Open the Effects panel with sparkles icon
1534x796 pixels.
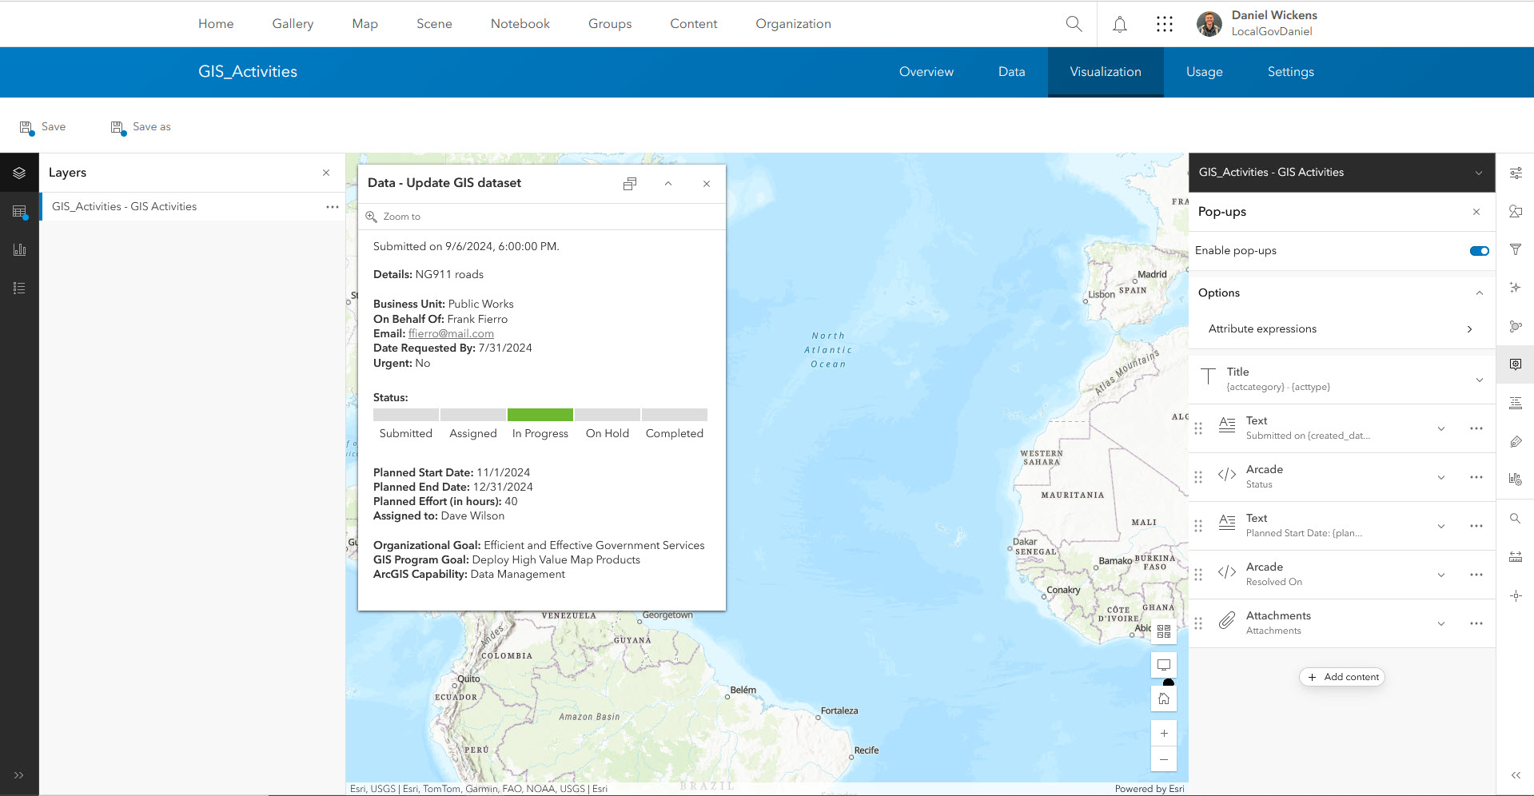pos(1516,287)
